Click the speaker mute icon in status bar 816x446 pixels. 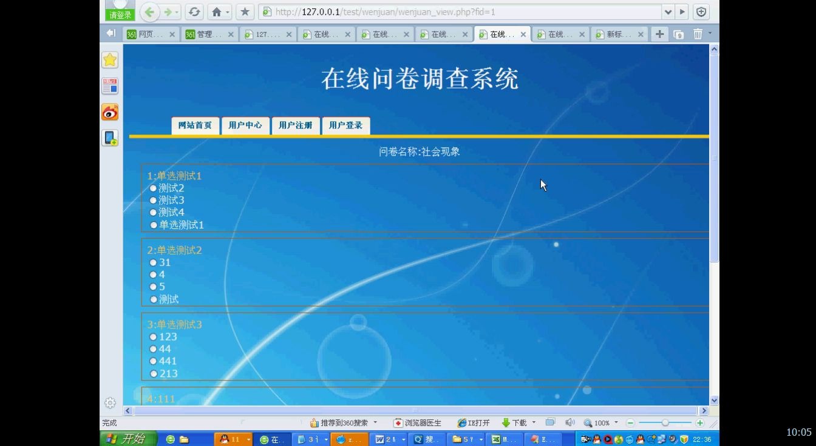[569, 422]
